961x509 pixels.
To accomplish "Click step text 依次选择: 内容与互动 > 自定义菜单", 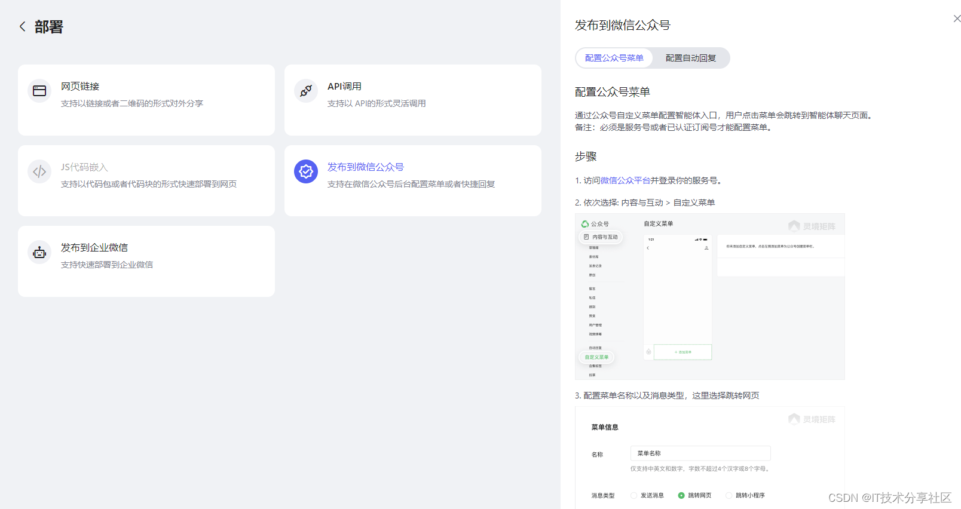I will [x=645, y=203].
